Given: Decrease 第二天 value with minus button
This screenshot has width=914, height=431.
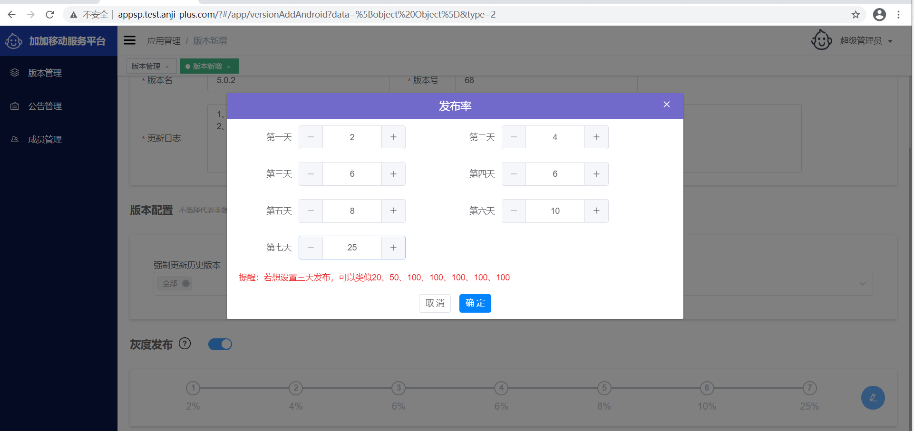Looking at the screenshot, I should 514,137.
